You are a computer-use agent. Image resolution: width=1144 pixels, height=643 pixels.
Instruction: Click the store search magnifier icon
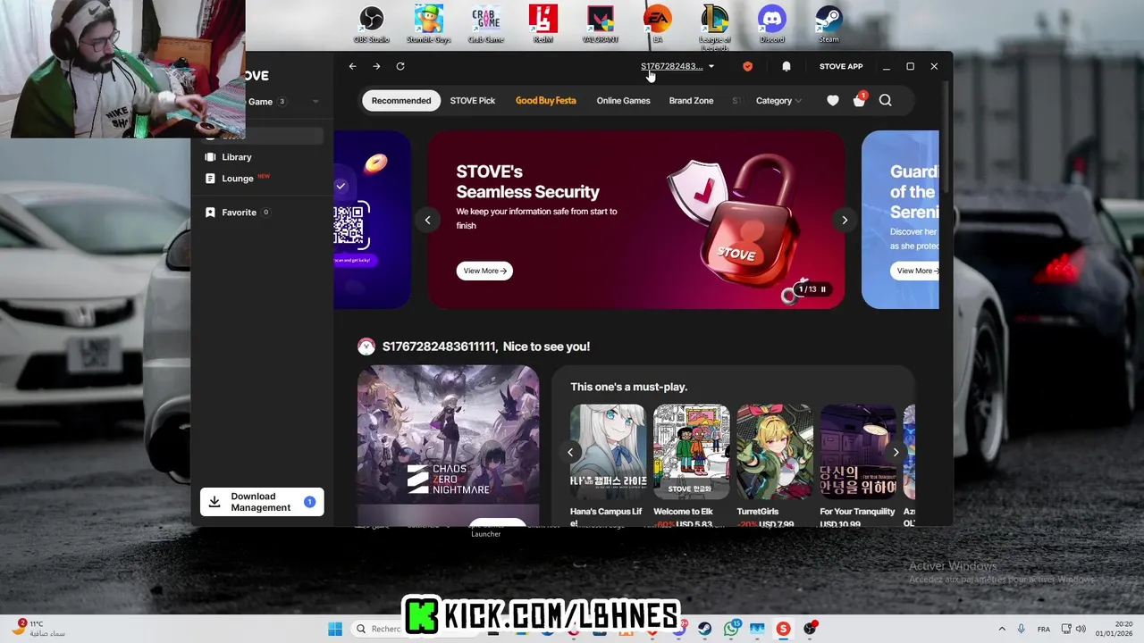pos(886,101)
